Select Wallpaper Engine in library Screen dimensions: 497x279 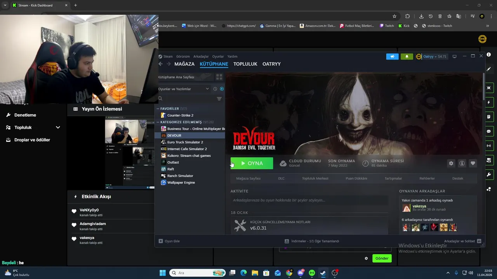coord(181,183)
